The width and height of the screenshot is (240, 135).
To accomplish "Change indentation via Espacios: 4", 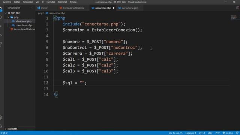I will [x=190, y=133].
